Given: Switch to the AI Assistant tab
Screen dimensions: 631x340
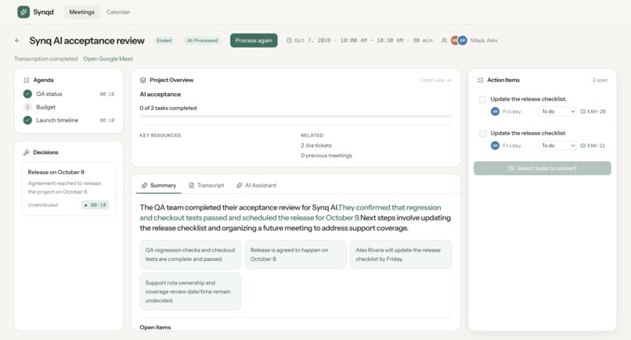Looking at the screenshot, I should pyautogui.click(x=256, y=185).
